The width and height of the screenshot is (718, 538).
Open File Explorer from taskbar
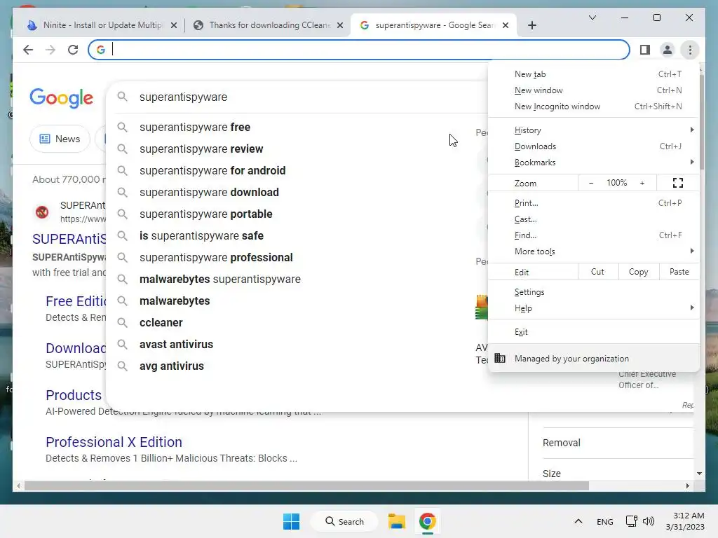(397, 521)
